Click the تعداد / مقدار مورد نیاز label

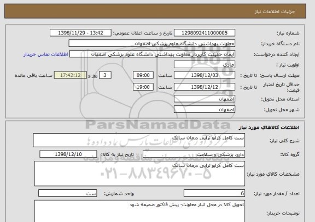point(276,194)
